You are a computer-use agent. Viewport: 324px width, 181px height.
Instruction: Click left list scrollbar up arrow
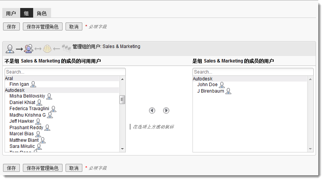pos(122,79)
